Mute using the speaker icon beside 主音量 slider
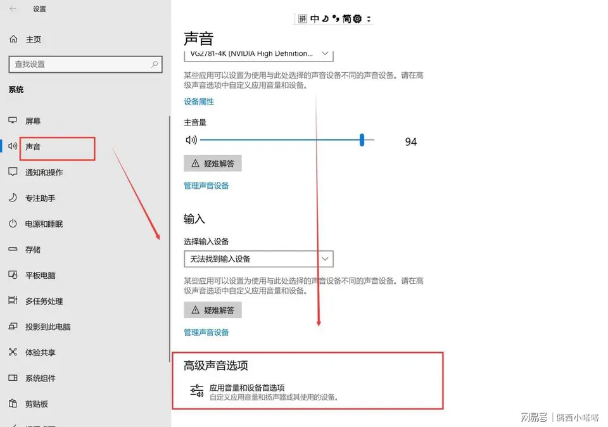 [191, 140]
